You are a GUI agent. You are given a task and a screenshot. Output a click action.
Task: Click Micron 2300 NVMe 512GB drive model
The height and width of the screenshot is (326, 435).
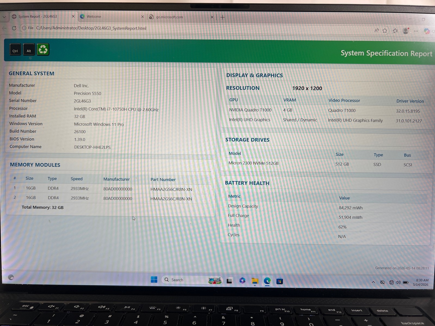[x=253, y=163]
